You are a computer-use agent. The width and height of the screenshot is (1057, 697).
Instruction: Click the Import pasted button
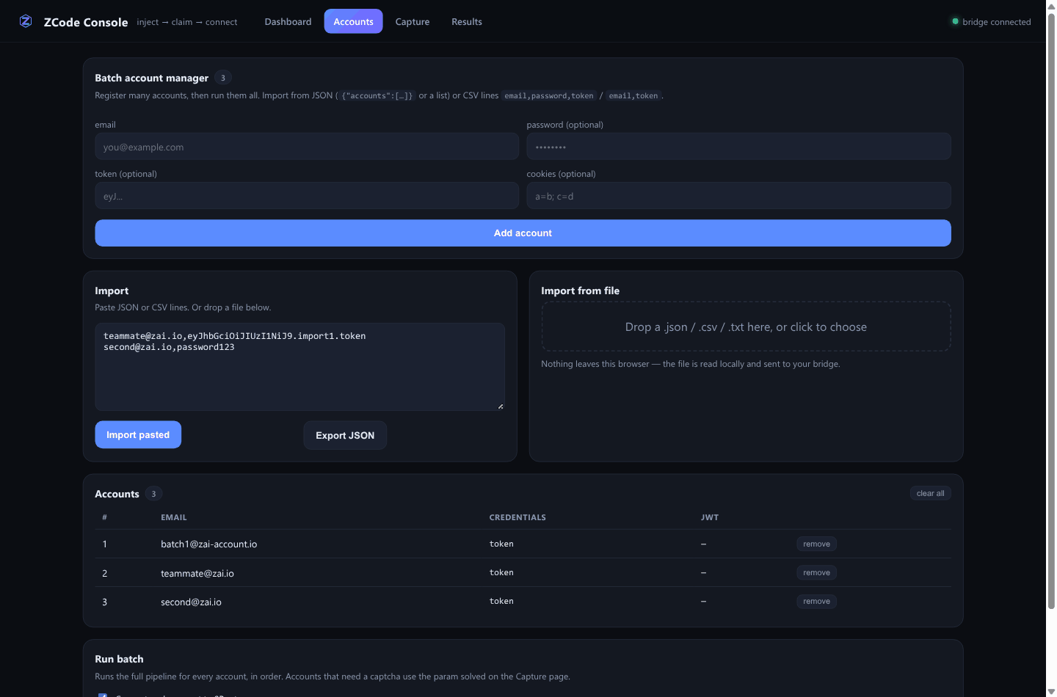tap(138, 435)
